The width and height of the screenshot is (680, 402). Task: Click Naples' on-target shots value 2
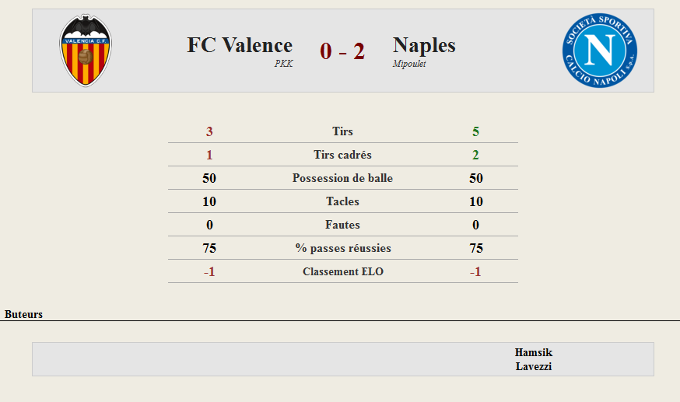pyautogui.click(x=475, y=155)
